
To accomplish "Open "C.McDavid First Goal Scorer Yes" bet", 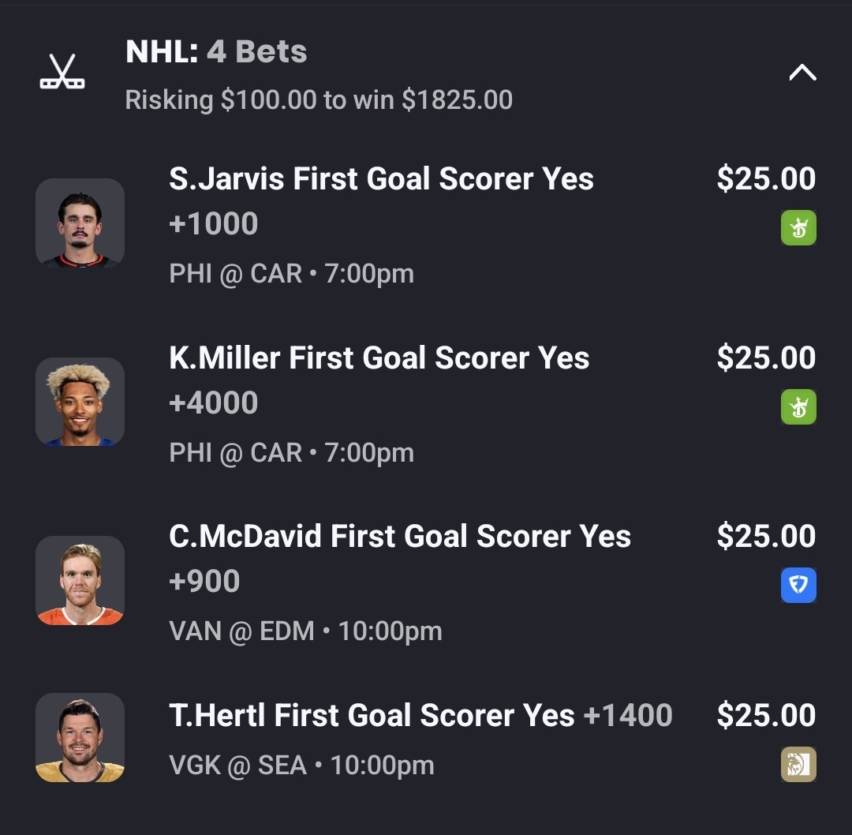I will tap(399, 537).
